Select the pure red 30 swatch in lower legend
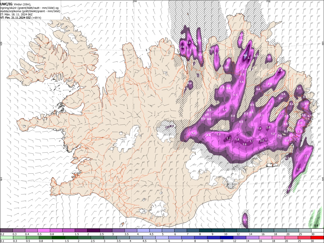Image resolution: width=324 pixels, height=243 pixels. pyautogui.click(x=317, y=237)
